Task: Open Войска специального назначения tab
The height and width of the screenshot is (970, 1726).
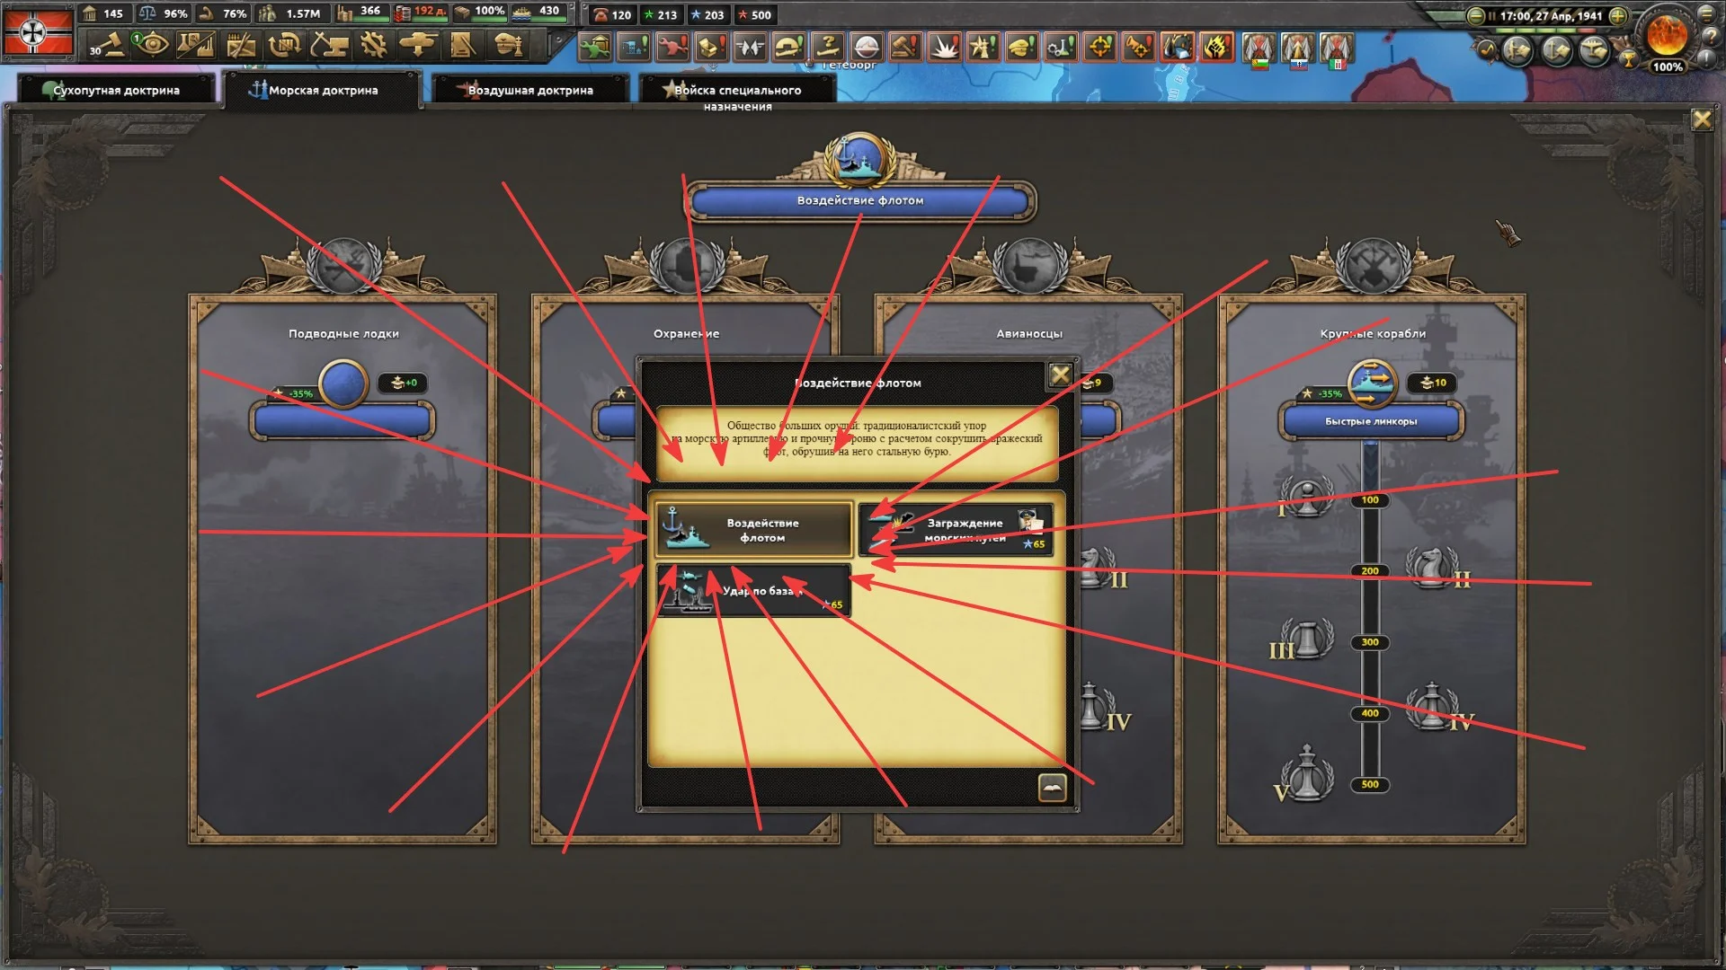Action: coord(737,90)
